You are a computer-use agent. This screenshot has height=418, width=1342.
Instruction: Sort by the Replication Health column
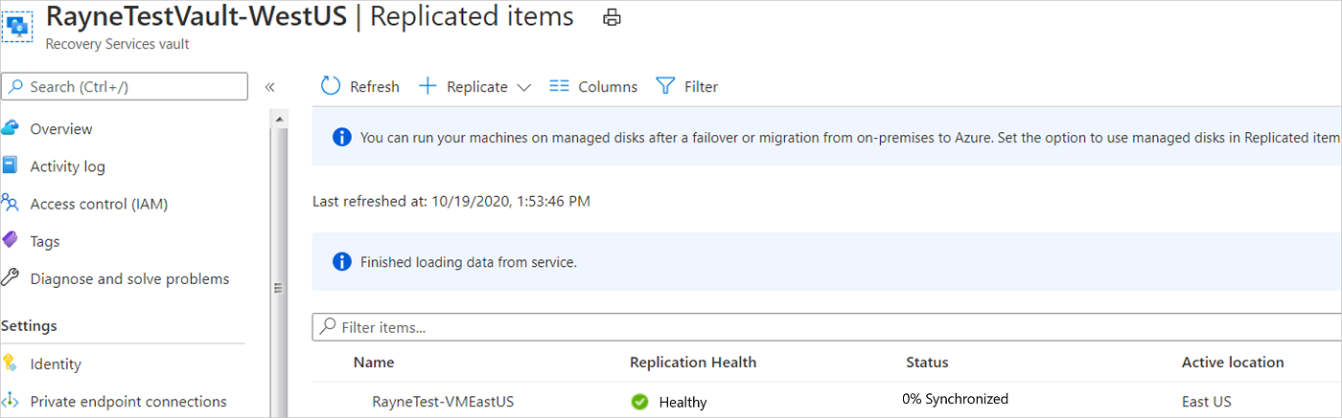point(693,363)
